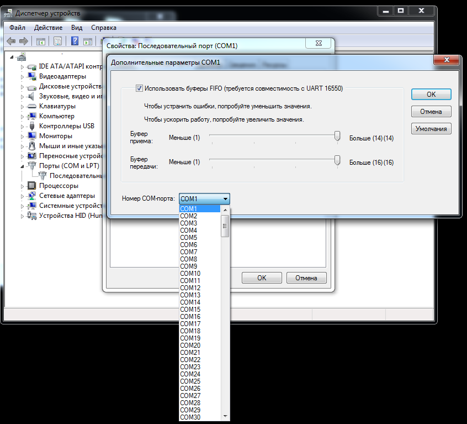Image resolution: width=467 pixels, height=424 pixels.
Task: Select COM3 in the port list
Action: coord(200,223)
